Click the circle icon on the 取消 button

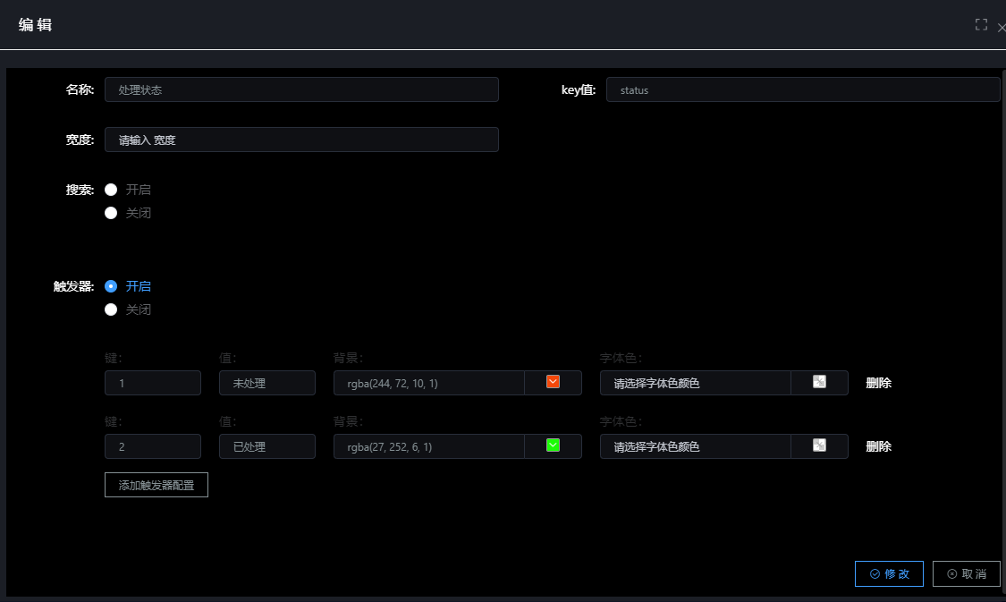pyautogui.click(x=953, y=573)
